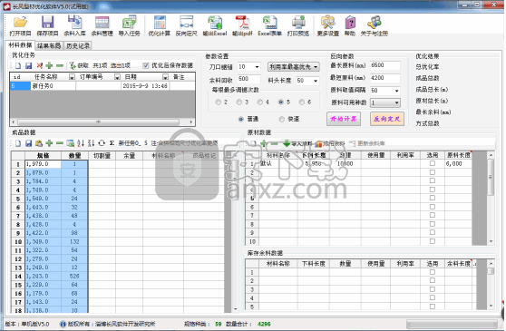Open project with the 打开项目 folder icon

(20, 26)
